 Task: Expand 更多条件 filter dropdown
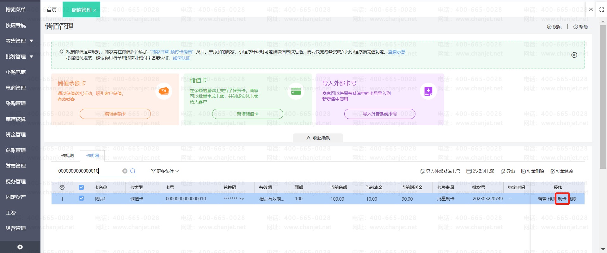pyautogui.click(x=165, y=171)
